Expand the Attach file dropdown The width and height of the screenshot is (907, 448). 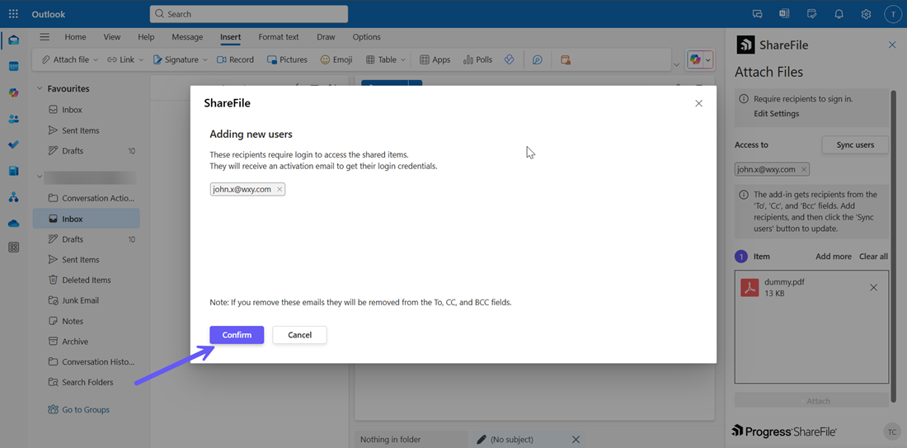(96, 60)
